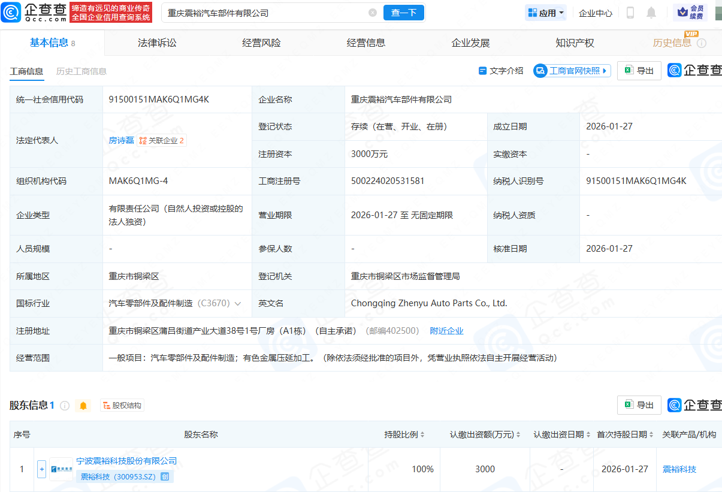Expand shareholder row with the plus icon

41,469
